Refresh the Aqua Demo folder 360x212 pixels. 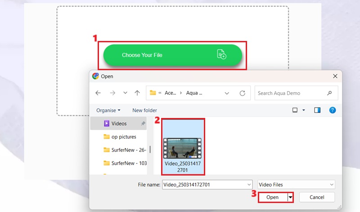(x=242, y=93)
